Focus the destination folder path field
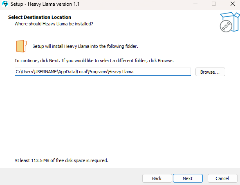Image resolution: width=240 pixels, height=185 pixels. (103, 72)
